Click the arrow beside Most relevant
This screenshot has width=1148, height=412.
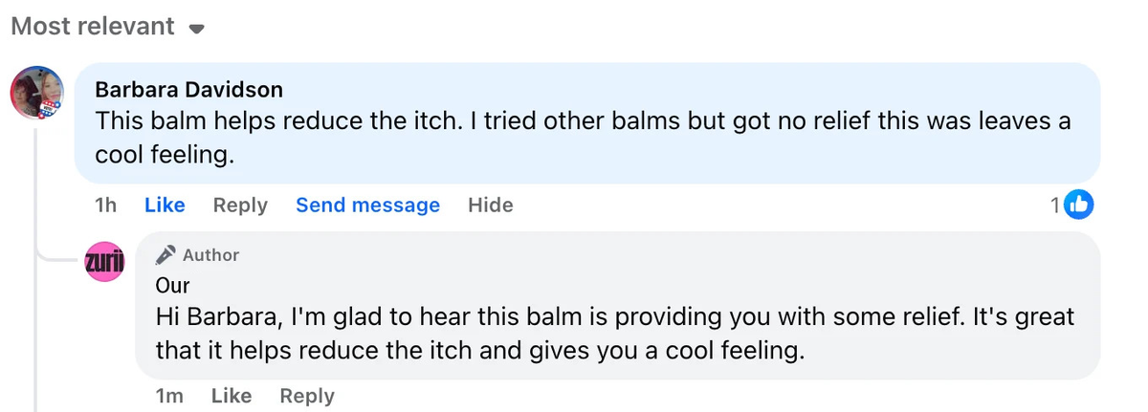pos(197,30)
